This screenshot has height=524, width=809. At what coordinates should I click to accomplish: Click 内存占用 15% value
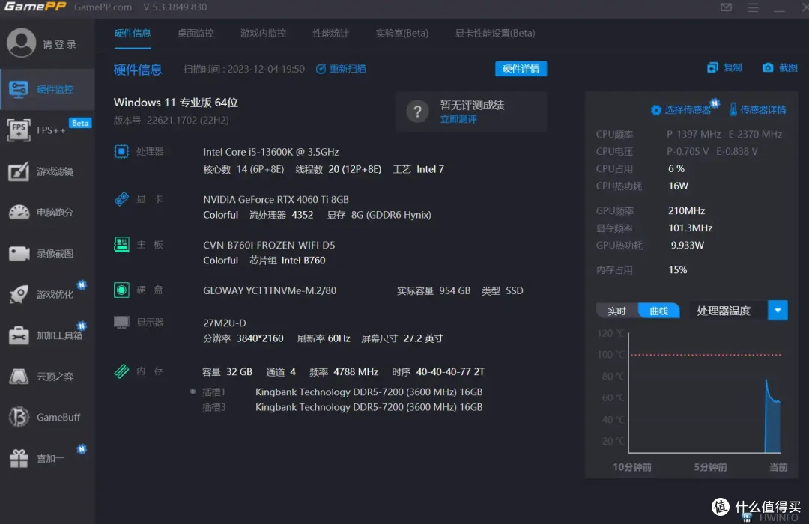click(677, 269)
